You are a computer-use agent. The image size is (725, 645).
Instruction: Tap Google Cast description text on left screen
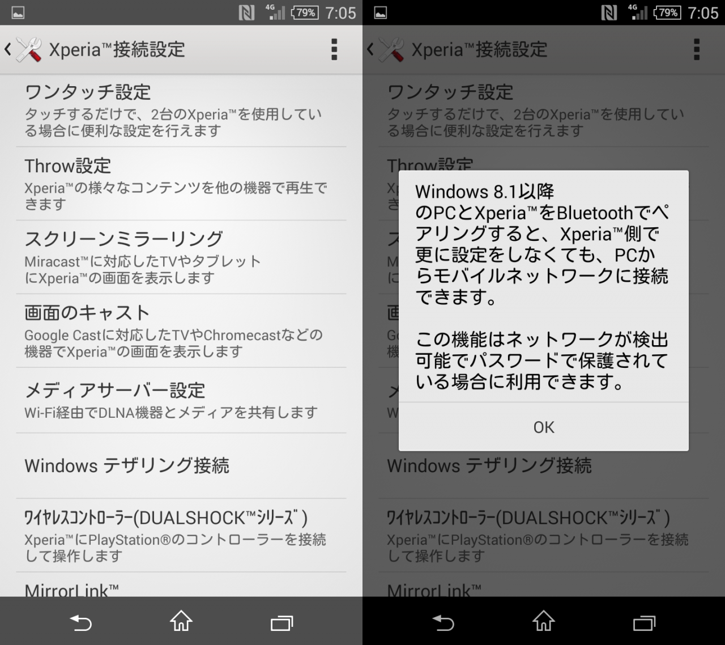point(173,343)
